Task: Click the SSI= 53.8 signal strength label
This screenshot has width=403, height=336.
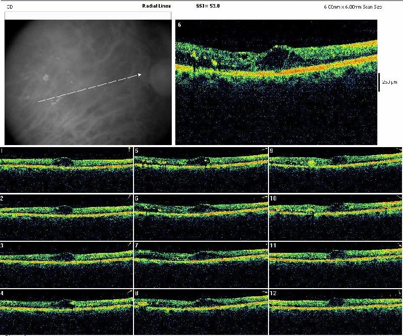Action: (208, 7)
